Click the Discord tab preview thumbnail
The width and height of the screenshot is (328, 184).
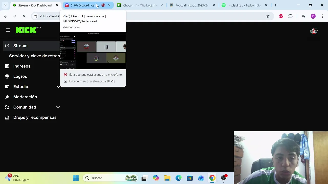93,51
